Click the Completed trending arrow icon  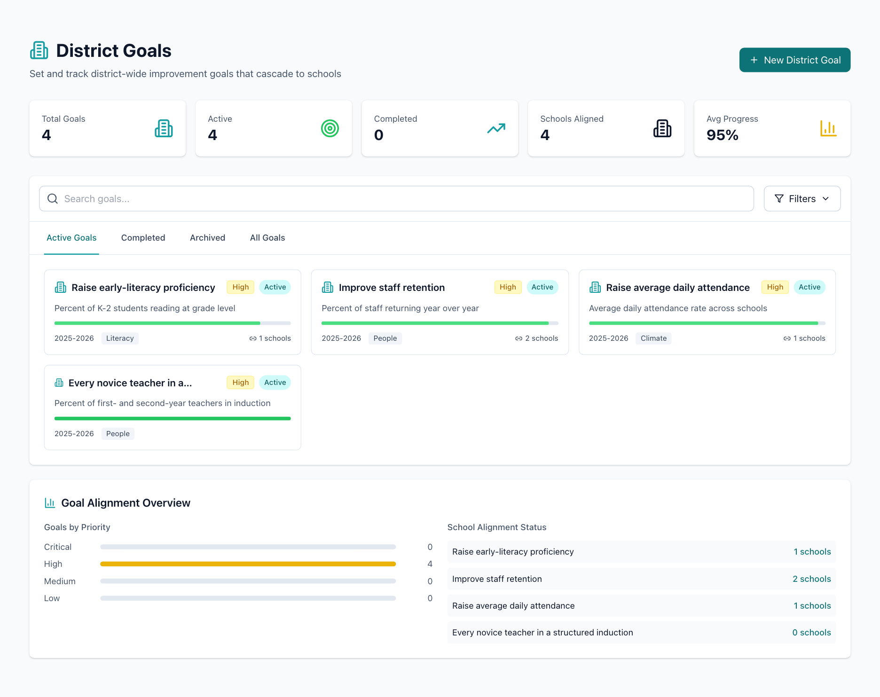pyautogui.click(x=496, y=128)
